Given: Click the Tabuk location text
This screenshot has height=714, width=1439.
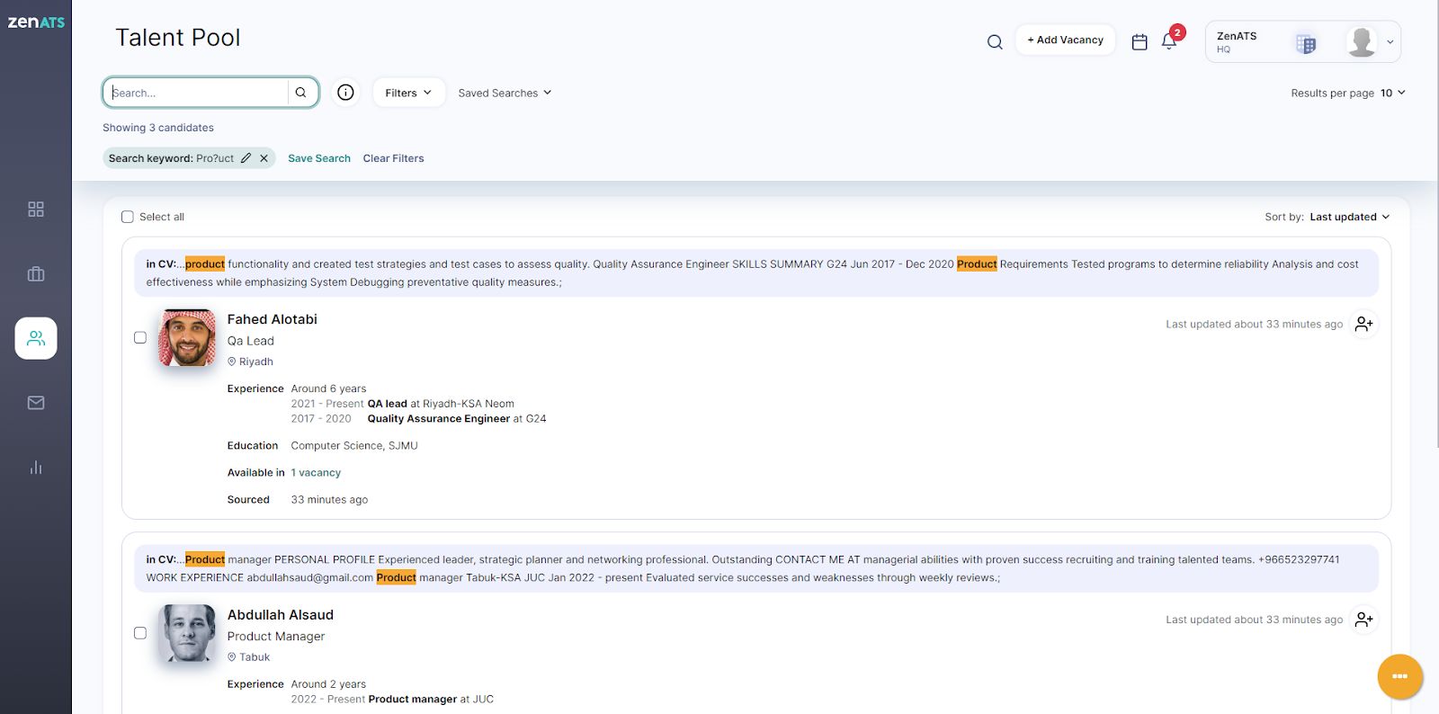Looking at the screenshot, I should (x=255, y=657).
